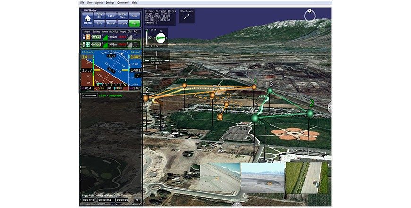Open the rightmost road camera thumbnail

307,177
